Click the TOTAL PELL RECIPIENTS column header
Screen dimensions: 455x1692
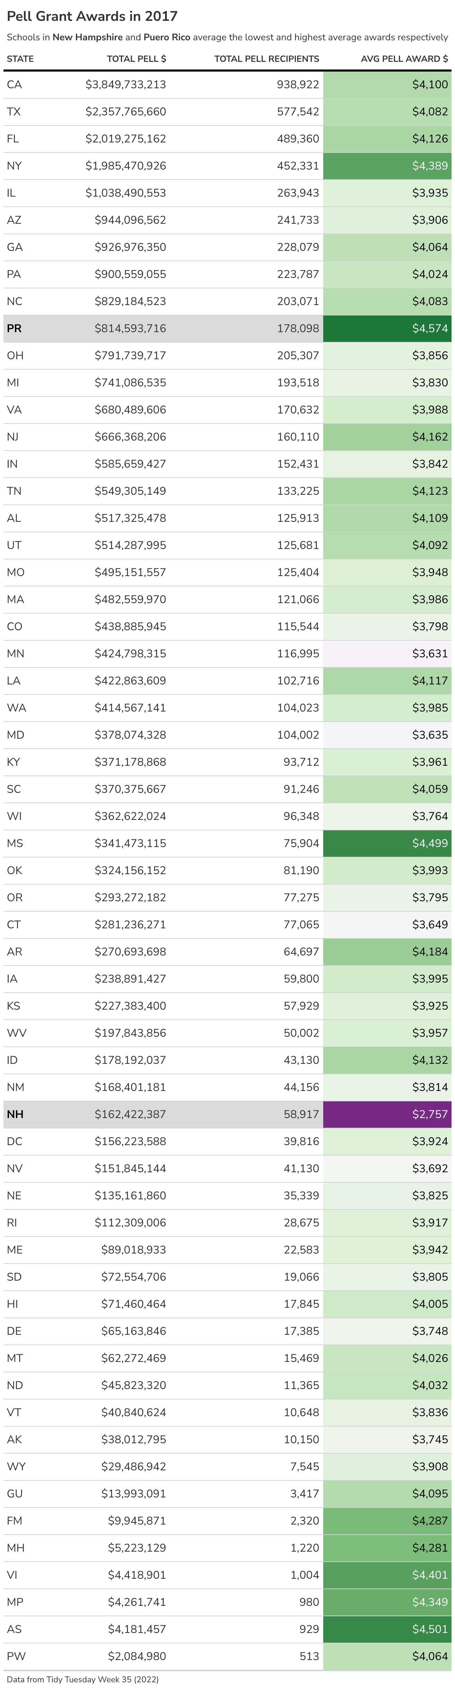click(266, 58)
